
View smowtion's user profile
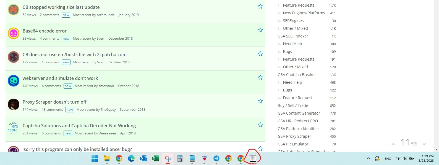[x=106, y=86]
